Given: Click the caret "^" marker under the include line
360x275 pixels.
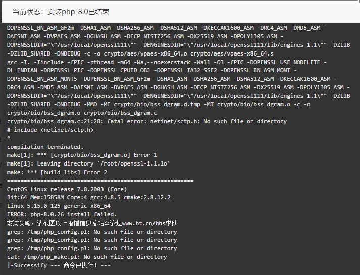Looking at the screenshot, I should pyautogui.click(x=9, y=138).
